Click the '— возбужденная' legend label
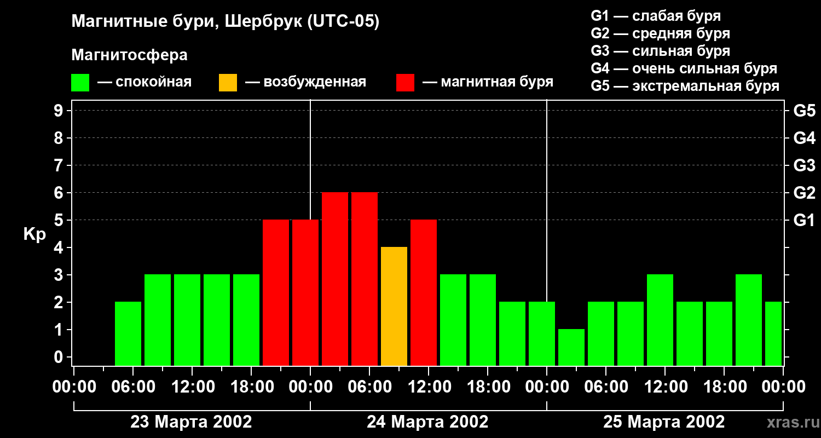This screenshot has width=821, height=438. (305, 82)
